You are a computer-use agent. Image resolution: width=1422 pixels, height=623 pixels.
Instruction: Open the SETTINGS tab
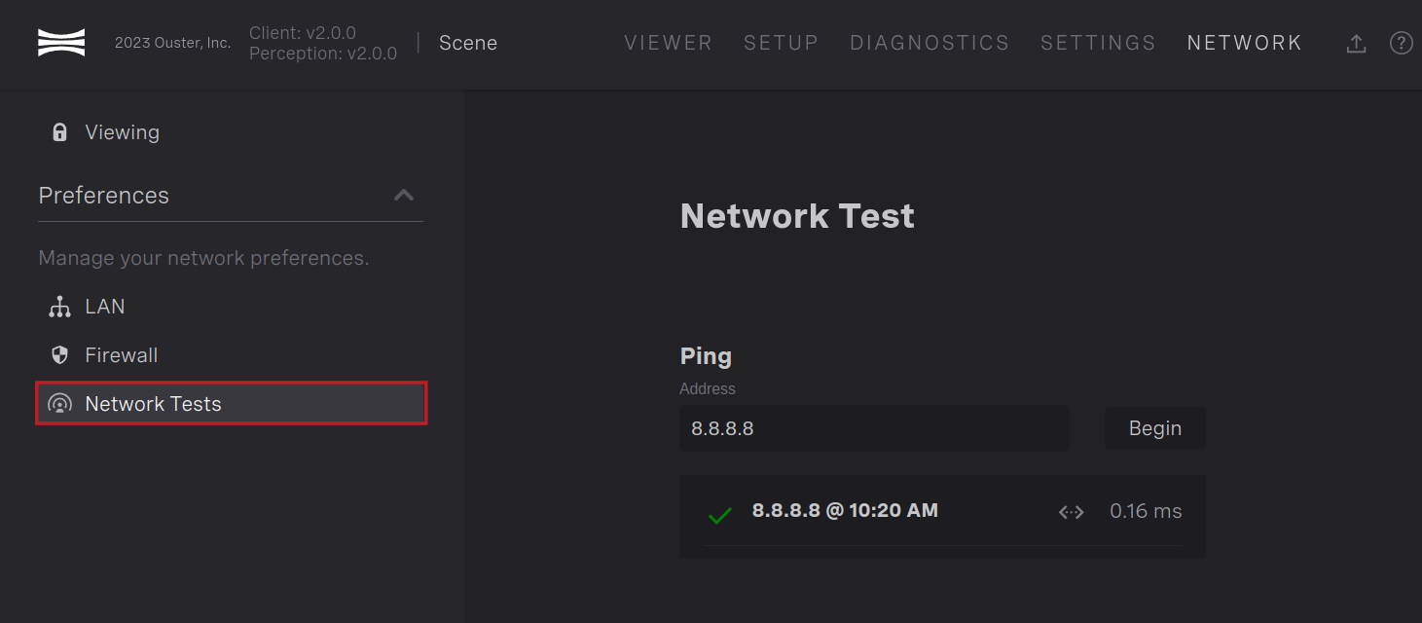coord(1098,43)
